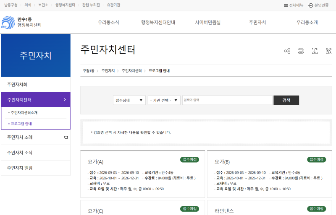Open the 요가(C) course title
This screenshot has width=336, height=215.
tap(96, 211)
